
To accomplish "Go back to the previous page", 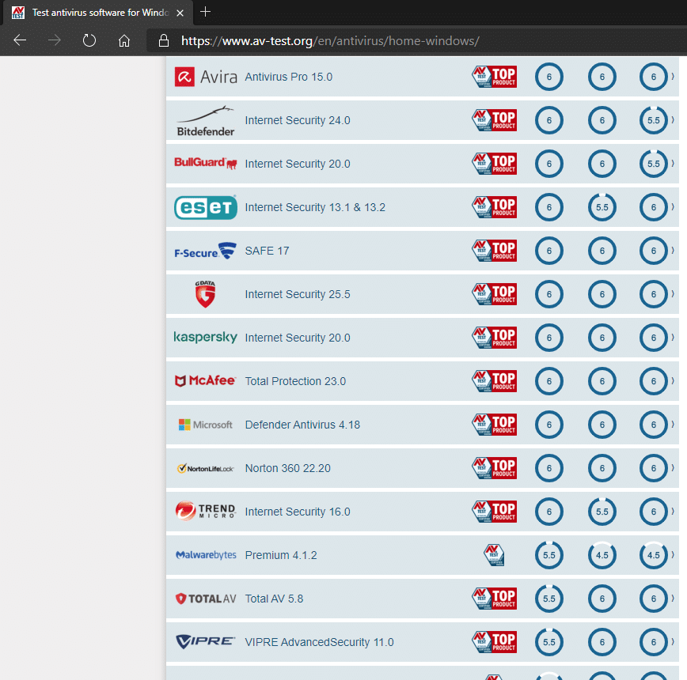I will click(20, 40).
